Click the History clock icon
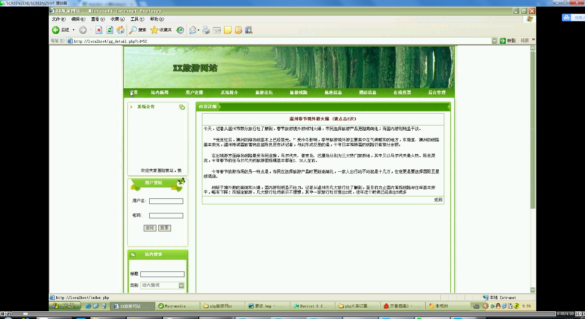 coord(180,30)
